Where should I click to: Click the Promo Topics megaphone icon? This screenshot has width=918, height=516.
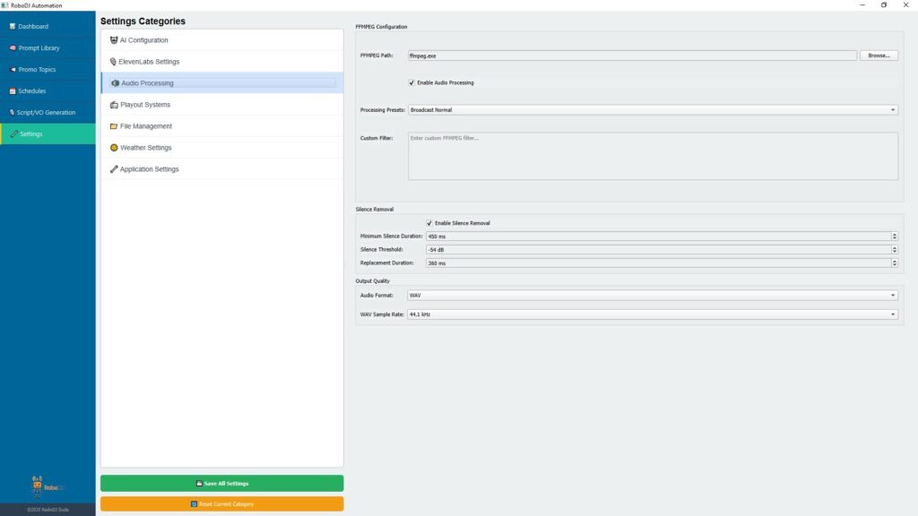[x=13, y=70]
